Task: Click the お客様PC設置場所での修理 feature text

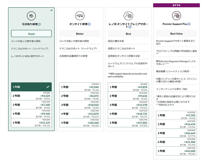Action: [x=73, y=56]
